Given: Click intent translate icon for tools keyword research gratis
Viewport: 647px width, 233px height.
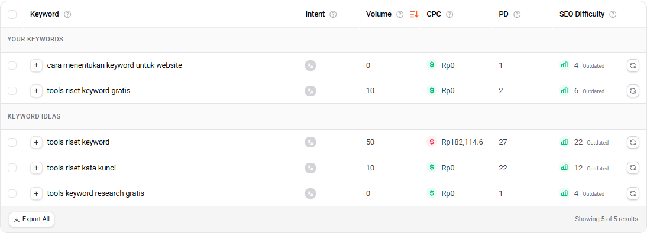Looking at the screenshot, I should point(310,193).
